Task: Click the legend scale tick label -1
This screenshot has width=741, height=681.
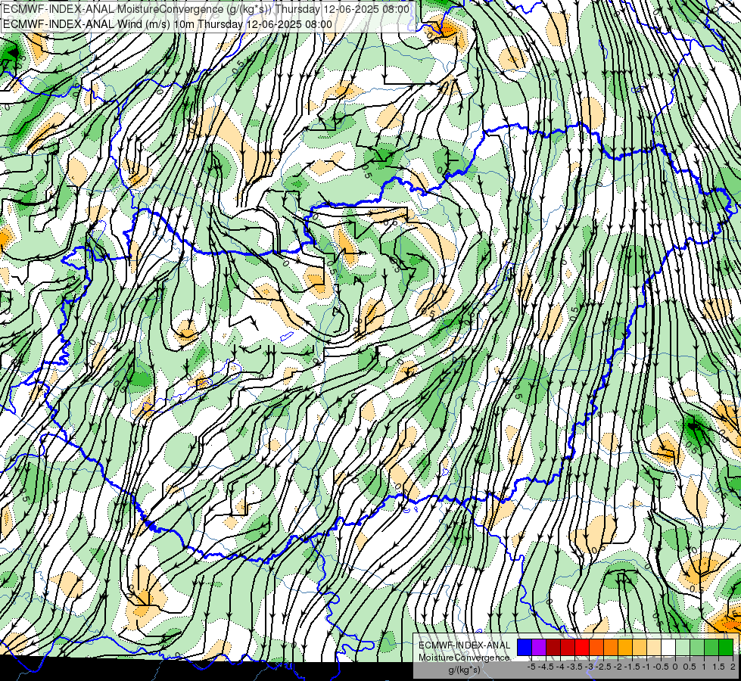Action: point(646,667)
